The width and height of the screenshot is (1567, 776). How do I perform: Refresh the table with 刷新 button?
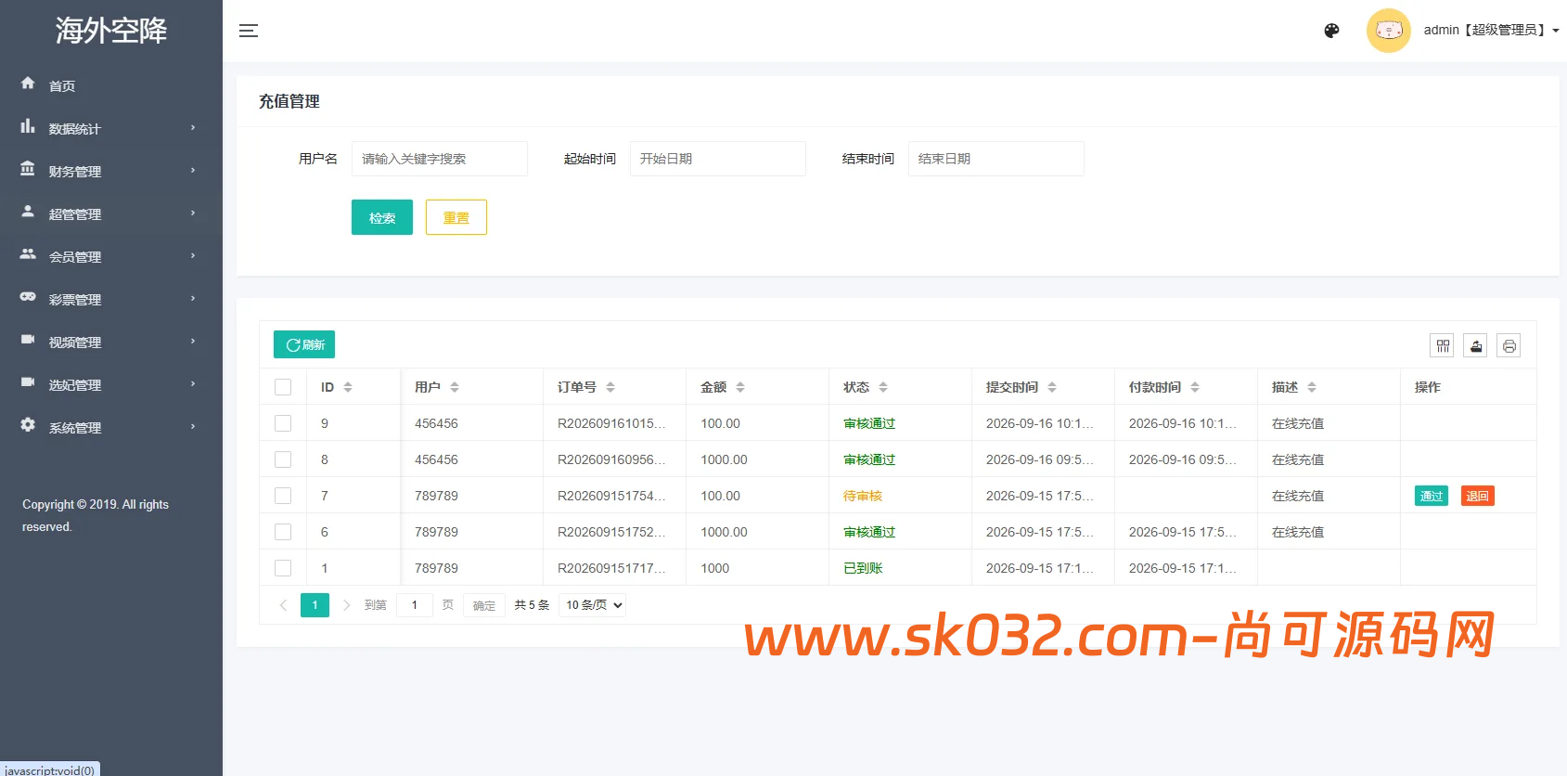304,344
